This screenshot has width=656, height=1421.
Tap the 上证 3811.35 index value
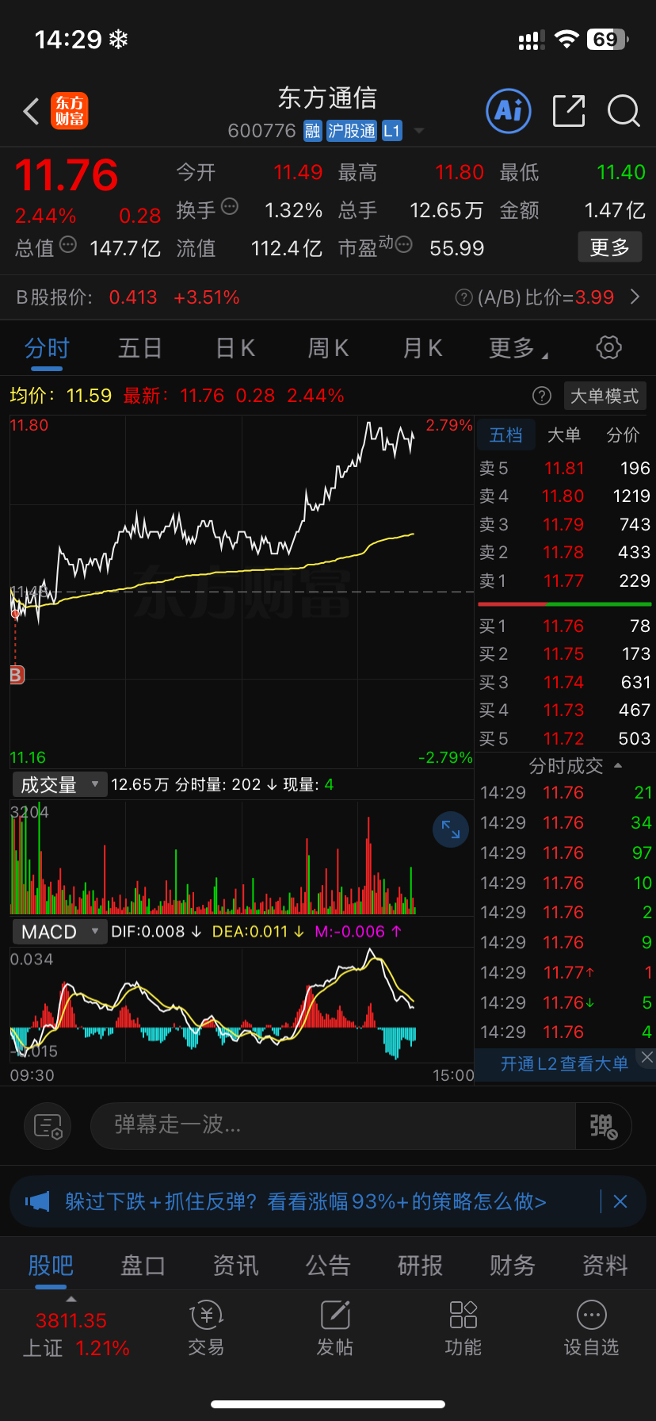(71, 1320)
